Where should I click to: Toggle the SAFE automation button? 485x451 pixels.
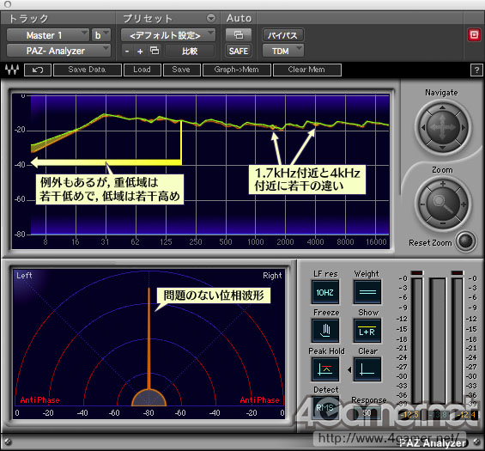(239, 51)
